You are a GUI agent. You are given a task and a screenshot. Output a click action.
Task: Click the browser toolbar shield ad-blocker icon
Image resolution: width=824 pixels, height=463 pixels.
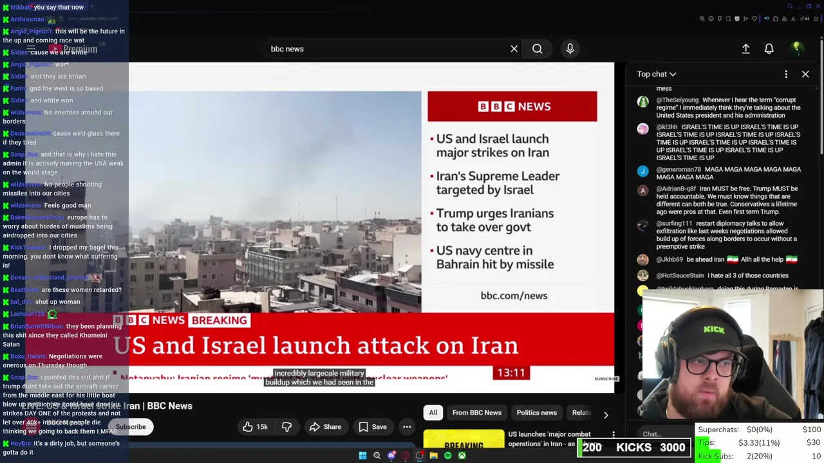[737, 19]
